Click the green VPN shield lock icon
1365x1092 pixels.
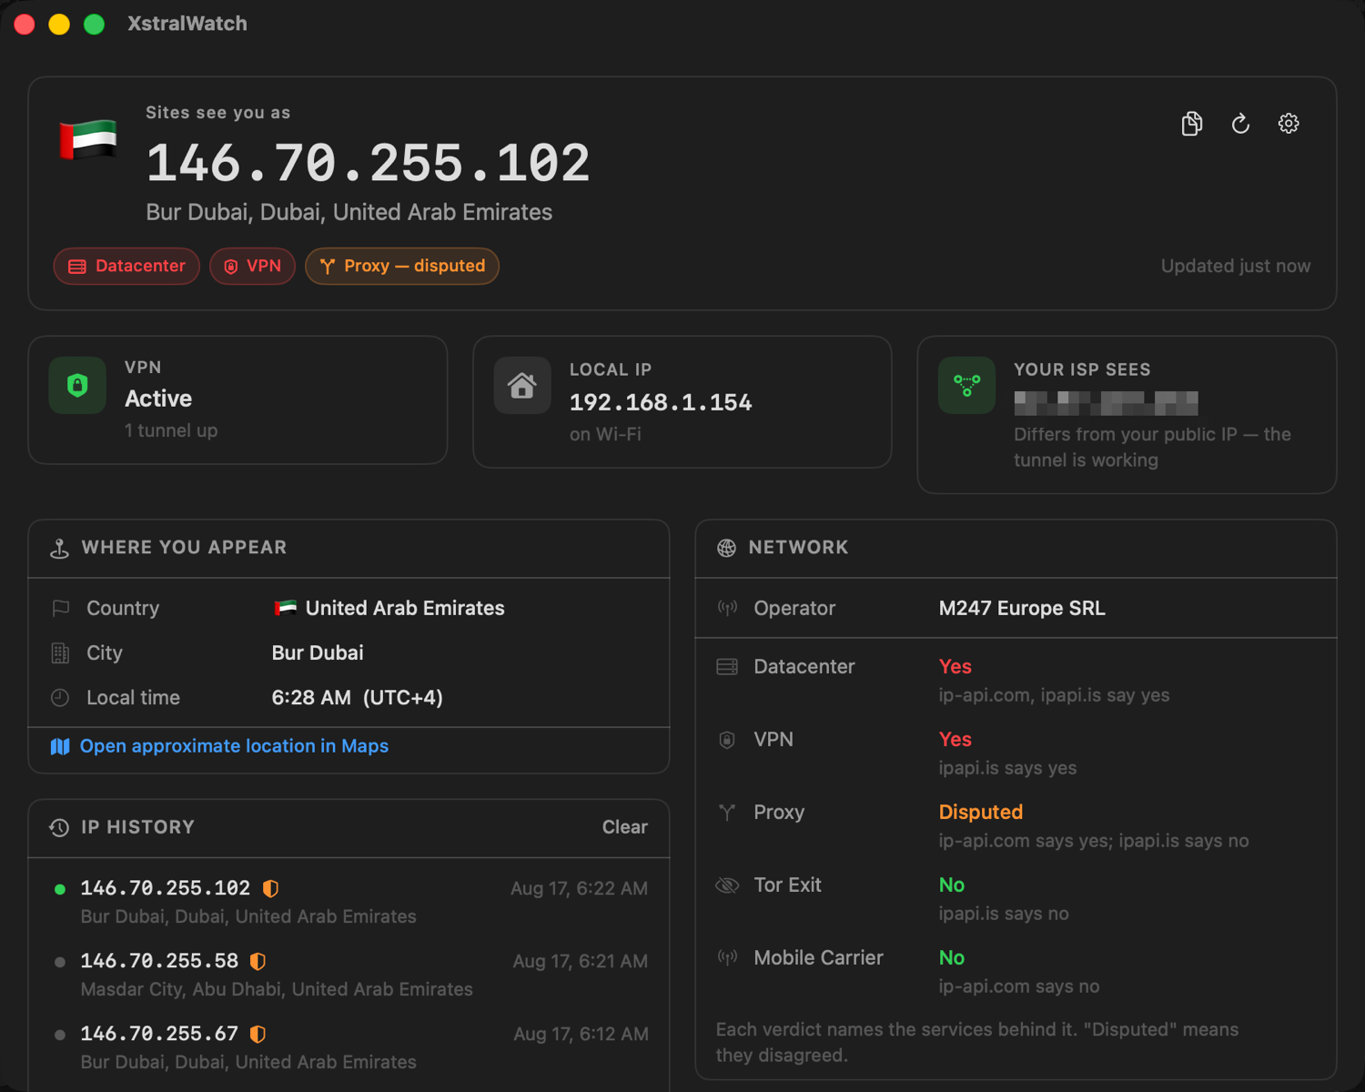[x=77, y=386]
